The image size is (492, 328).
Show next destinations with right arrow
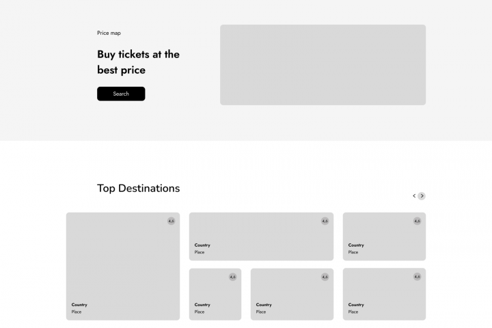pos(422,196)
